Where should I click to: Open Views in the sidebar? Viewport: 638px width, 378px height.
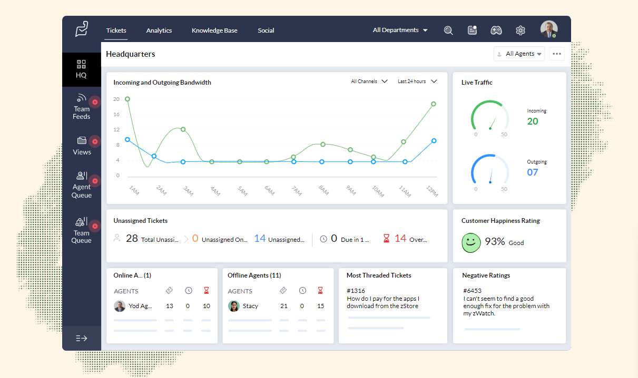pyautogui.click(x=82, y=146)
